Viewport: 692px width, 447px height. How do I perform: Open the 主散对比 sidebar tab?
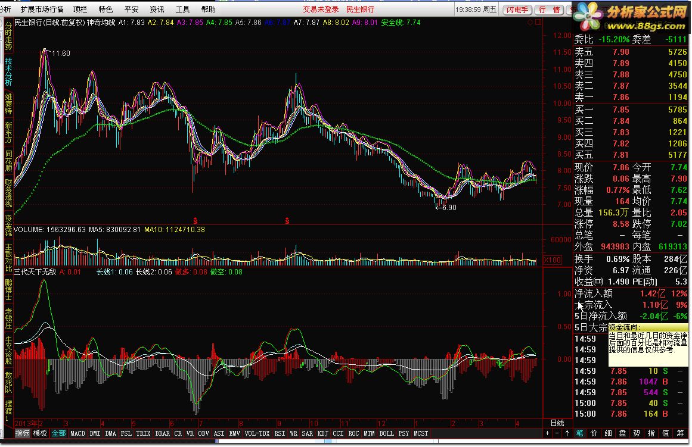[8, 257]
